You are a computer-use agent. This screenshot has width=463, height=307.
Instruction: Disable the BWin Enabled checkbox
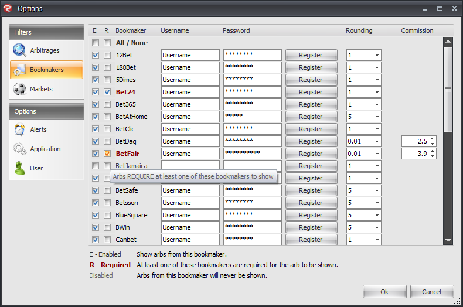click(x=96, y=227)
